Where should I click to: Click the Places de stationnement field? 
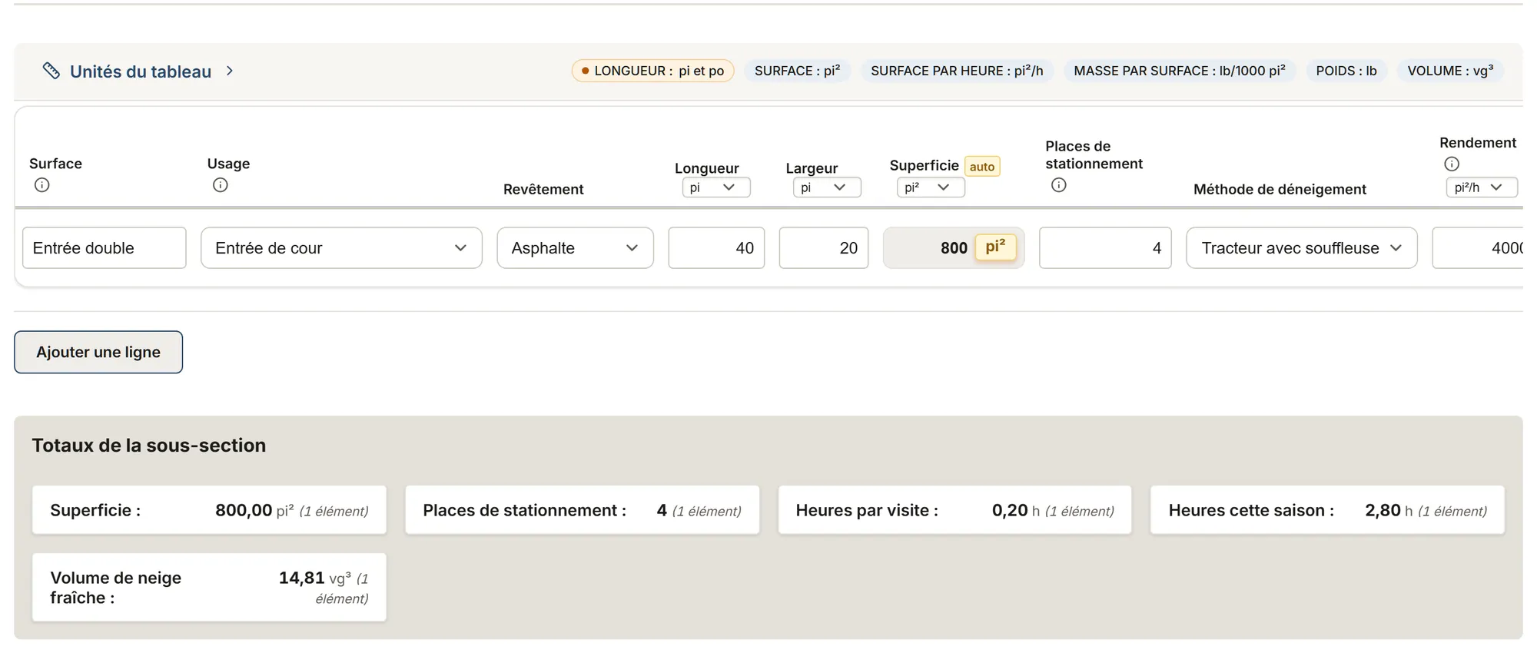1105,248
